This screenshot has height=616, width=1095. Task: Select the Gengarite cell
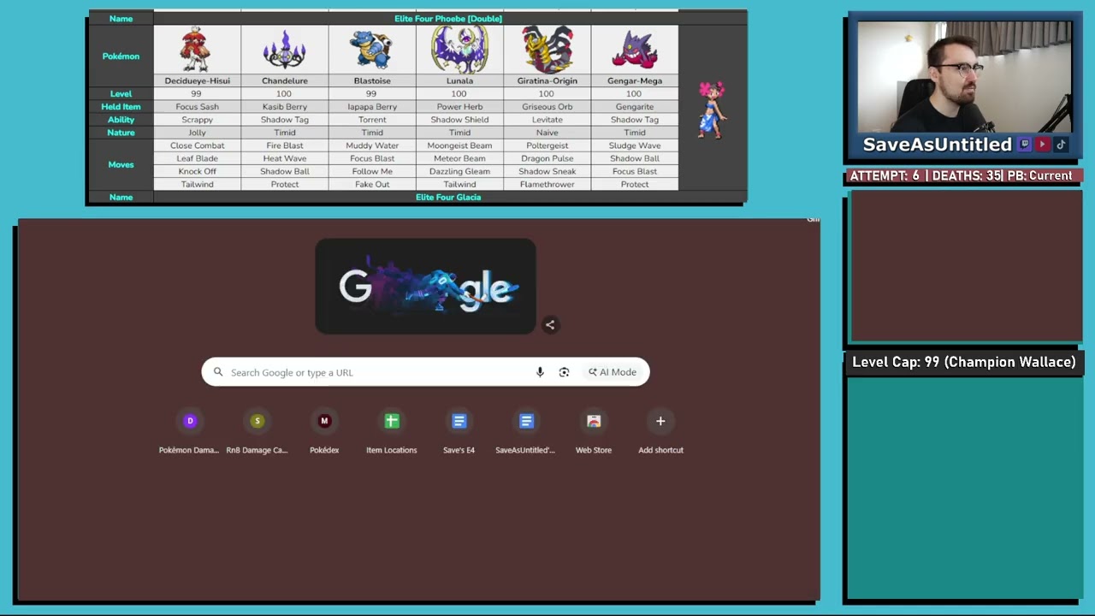(635, 107)
